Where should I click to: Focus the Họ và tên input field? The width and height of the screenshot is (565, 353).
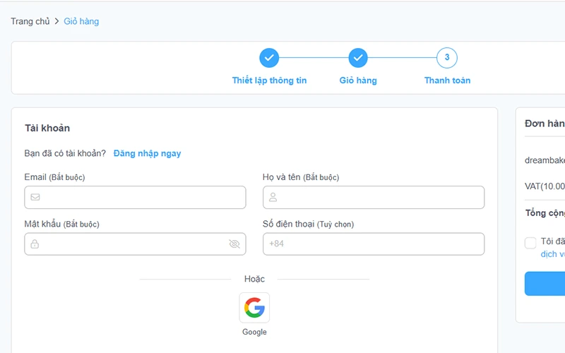[374, 198]
